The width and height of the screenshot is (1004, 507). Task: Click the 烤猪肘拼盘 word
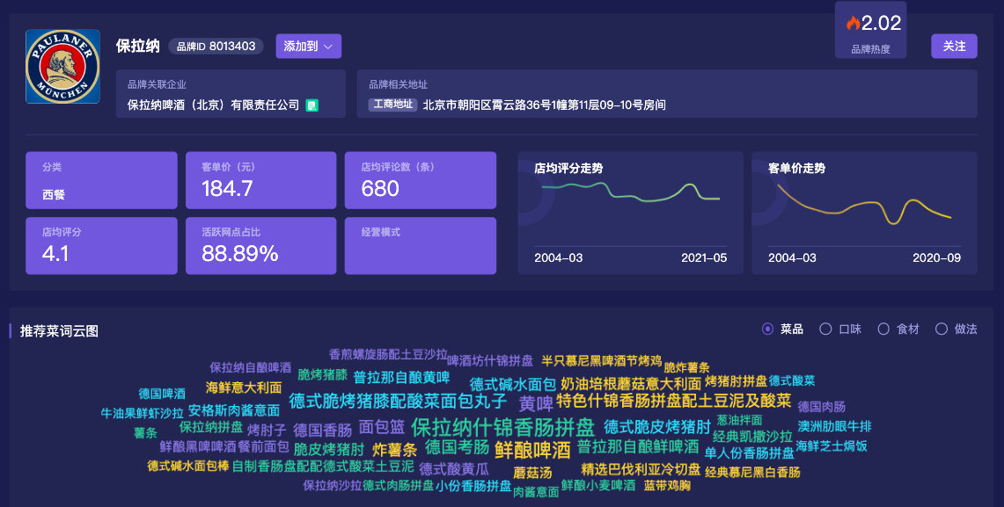736,381
